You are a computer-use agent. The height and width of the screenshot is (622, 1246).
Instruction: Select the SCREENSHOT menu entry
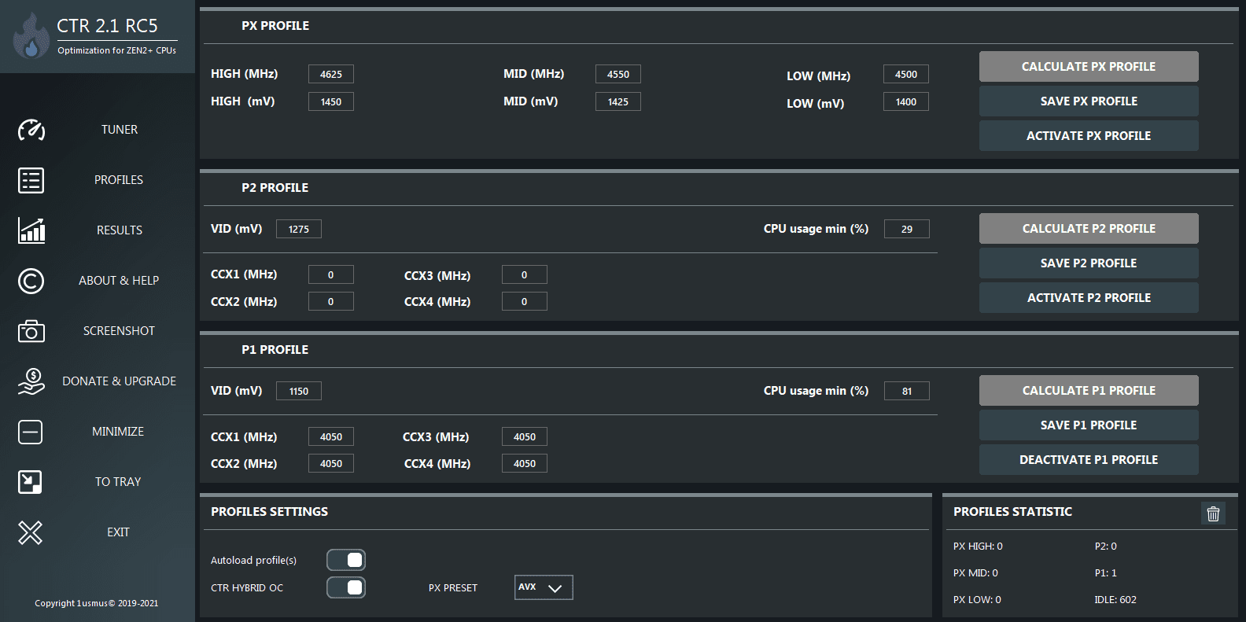click(119, 331)
